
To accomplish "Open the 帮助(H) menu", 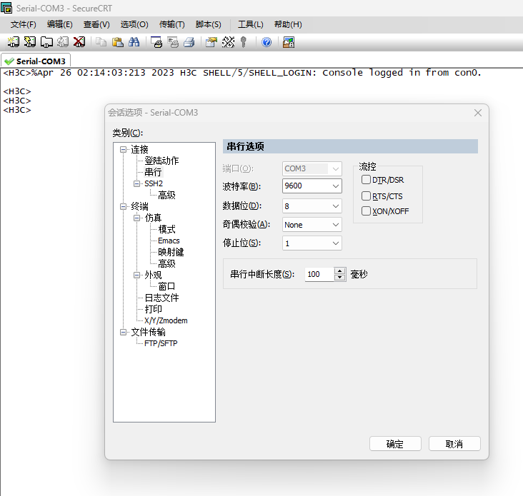I will click(288, 24).
